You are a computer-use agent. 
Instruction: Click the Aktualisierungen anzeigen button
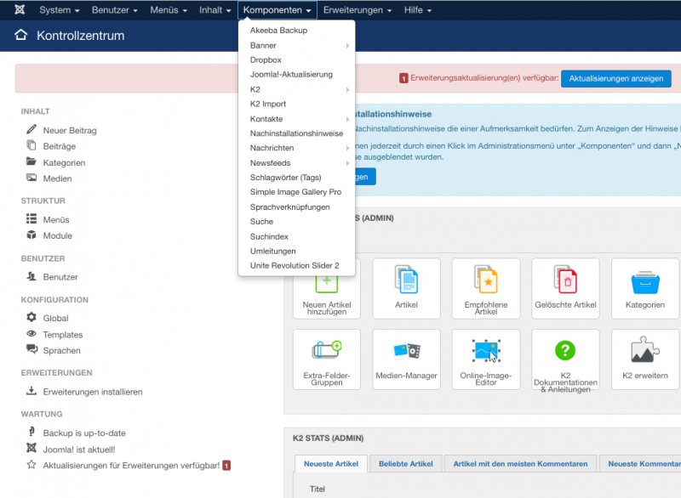coord(615,78)
